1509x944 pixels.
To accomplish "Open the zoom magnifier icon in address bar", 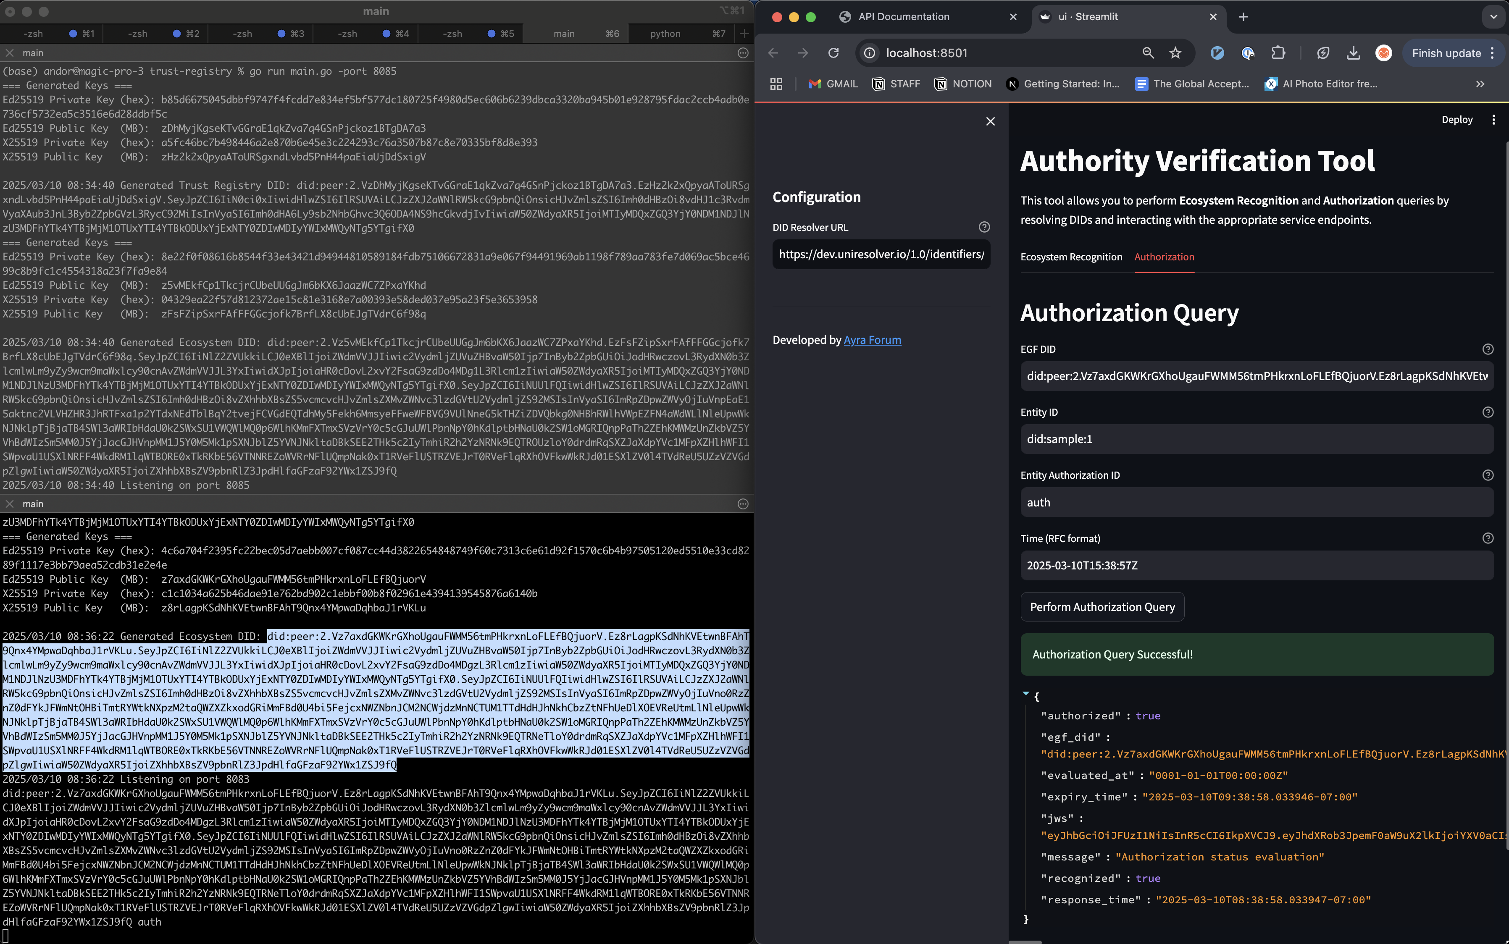I will click(x=1147, y=53).
